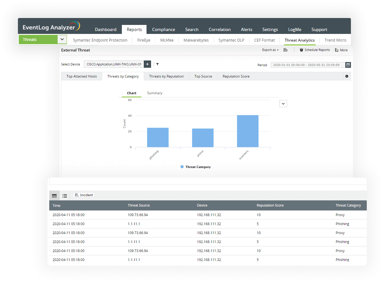Select Trend Micro reports
The image size is (384, 283).
335,40
